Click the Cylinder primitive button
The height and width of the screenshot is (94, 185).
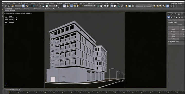pos(173,32)
